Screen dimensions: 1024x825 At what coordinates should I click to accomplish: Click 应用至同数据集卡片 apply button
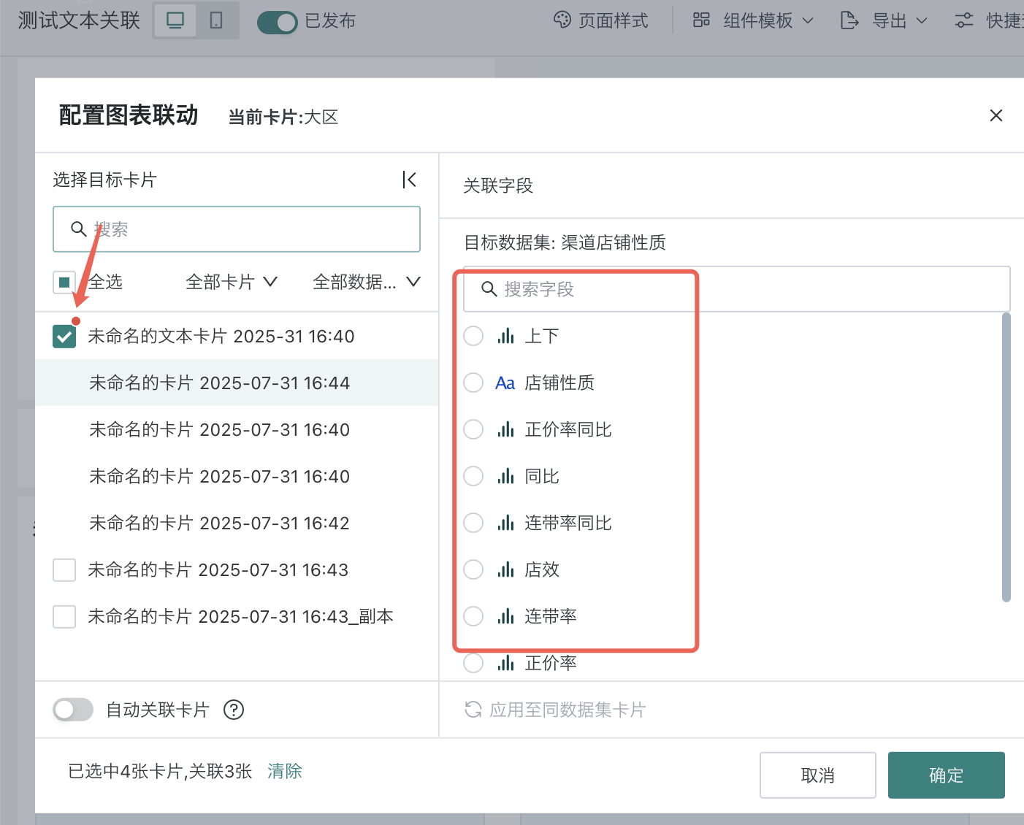coord(556,710)
